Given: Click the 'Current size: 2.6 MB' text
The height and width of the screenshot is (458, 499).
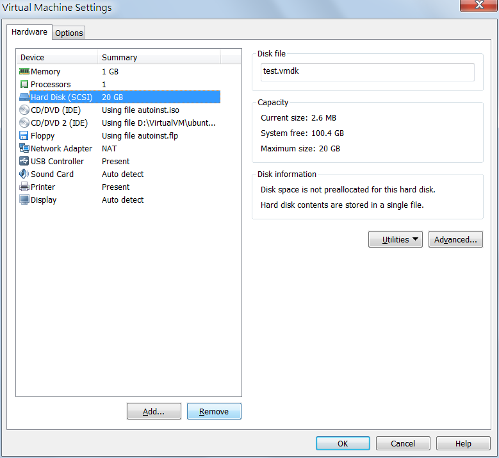Looking at the screenshot, I should point(299,117).
